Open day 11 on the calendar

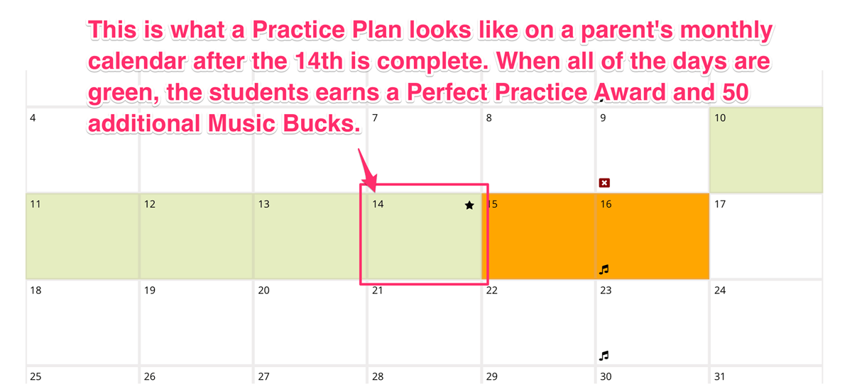[82, 236]
